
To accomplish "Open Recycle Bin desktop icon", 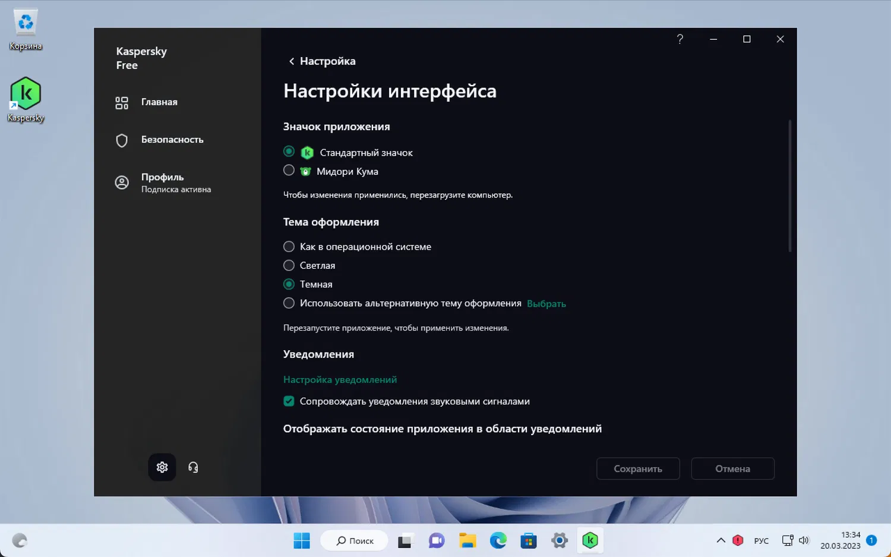I will pyautogui.click(x=26, y=30).
